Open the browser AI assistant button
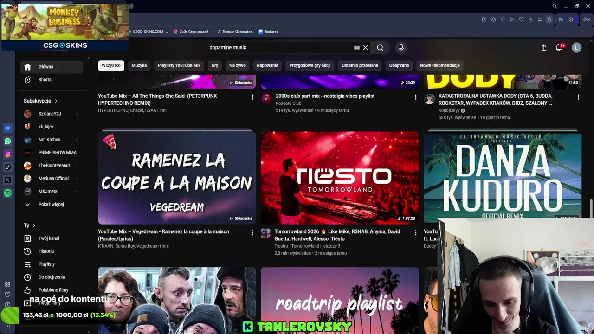Image resolution: width=594 pixels, height=334 pixels. click(x=587, y=19)
